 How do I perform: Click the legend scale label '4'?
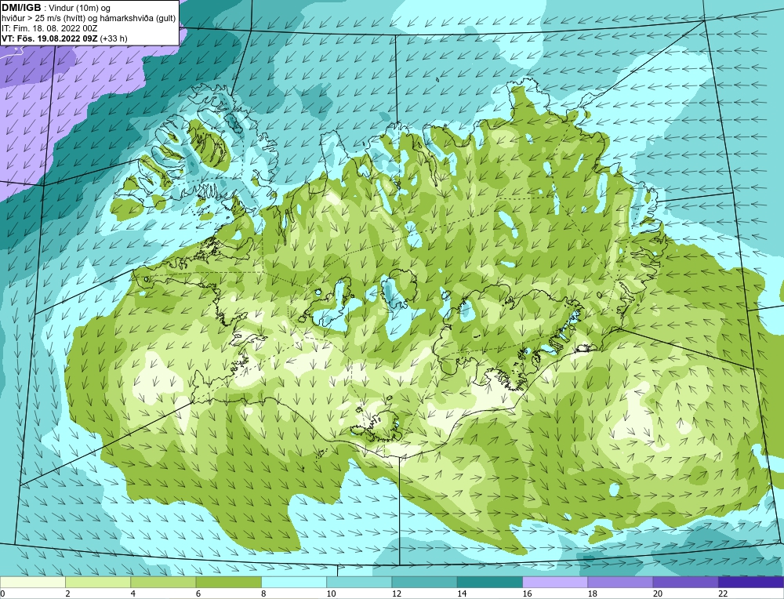(x=133, y=594)
